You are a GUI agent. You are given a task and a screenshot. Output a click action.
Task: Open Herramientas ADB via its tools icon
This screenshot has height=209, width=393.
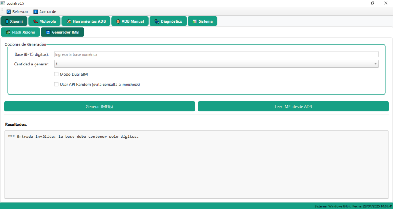coord(69,21)
